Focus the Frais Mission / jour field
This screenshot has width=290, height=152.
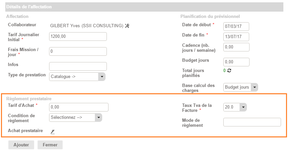click(x=78, y=51)
